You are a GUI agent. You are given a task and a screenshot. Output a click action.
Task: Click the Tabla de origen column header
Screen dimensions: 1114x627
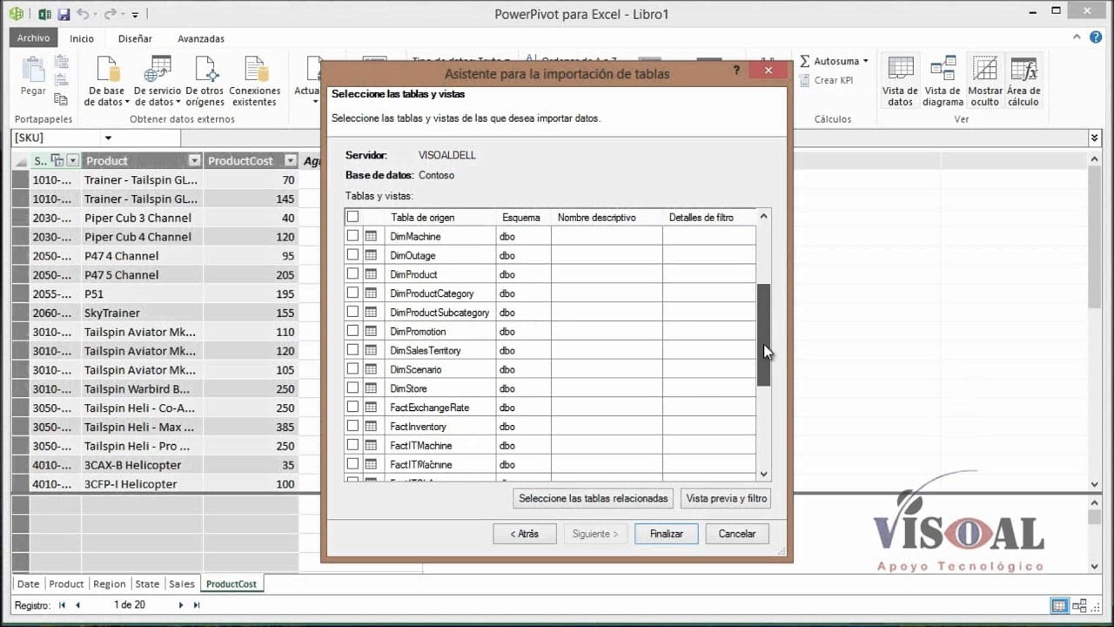440,217
